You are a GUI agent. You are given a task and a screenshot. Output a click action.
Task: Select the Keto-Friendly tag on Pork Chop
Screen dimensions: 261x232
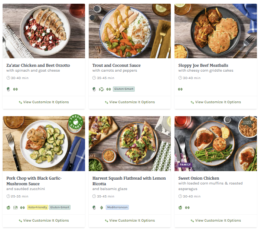(37, 208)
